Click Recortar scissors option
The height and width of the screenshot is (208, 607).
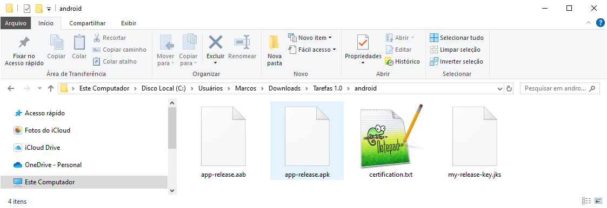(x=110, y=38)
